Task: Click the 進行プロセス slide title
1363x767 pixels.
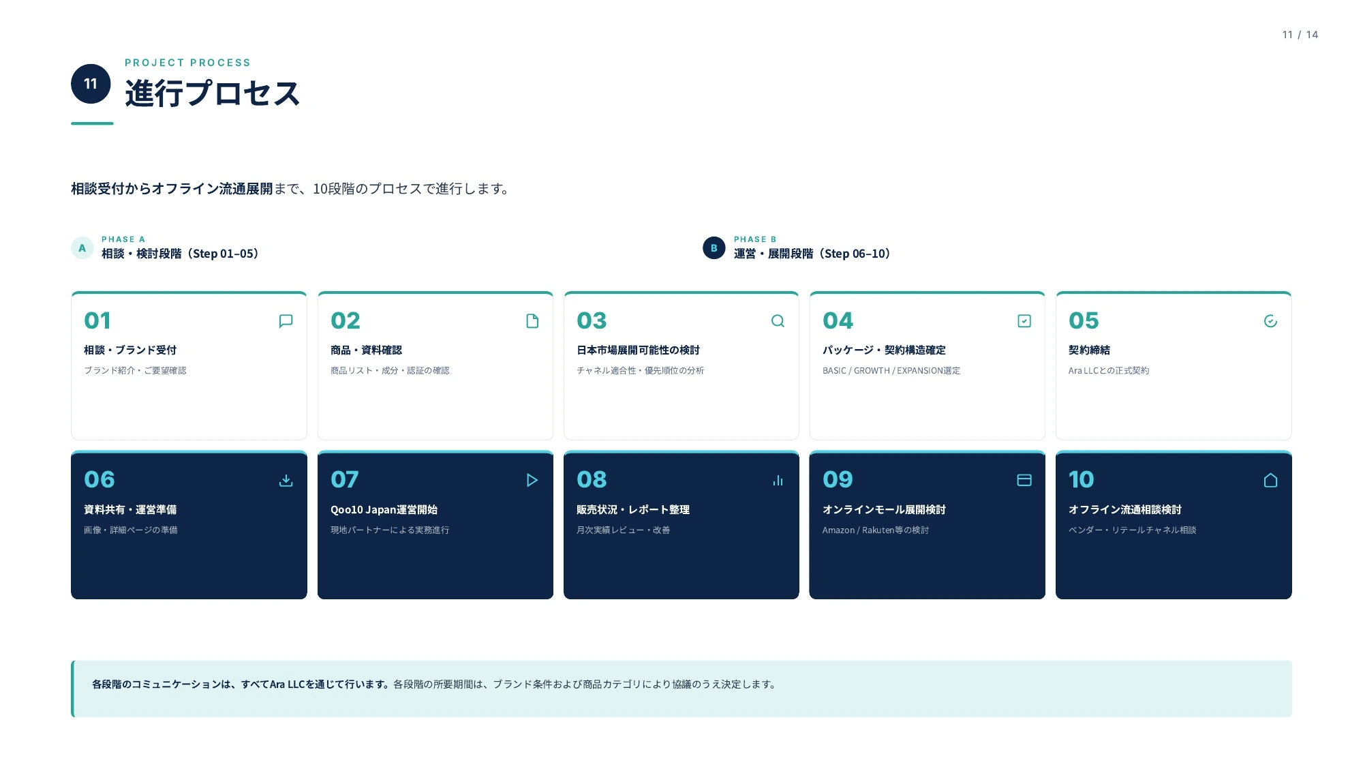Action: click(212, 93)
